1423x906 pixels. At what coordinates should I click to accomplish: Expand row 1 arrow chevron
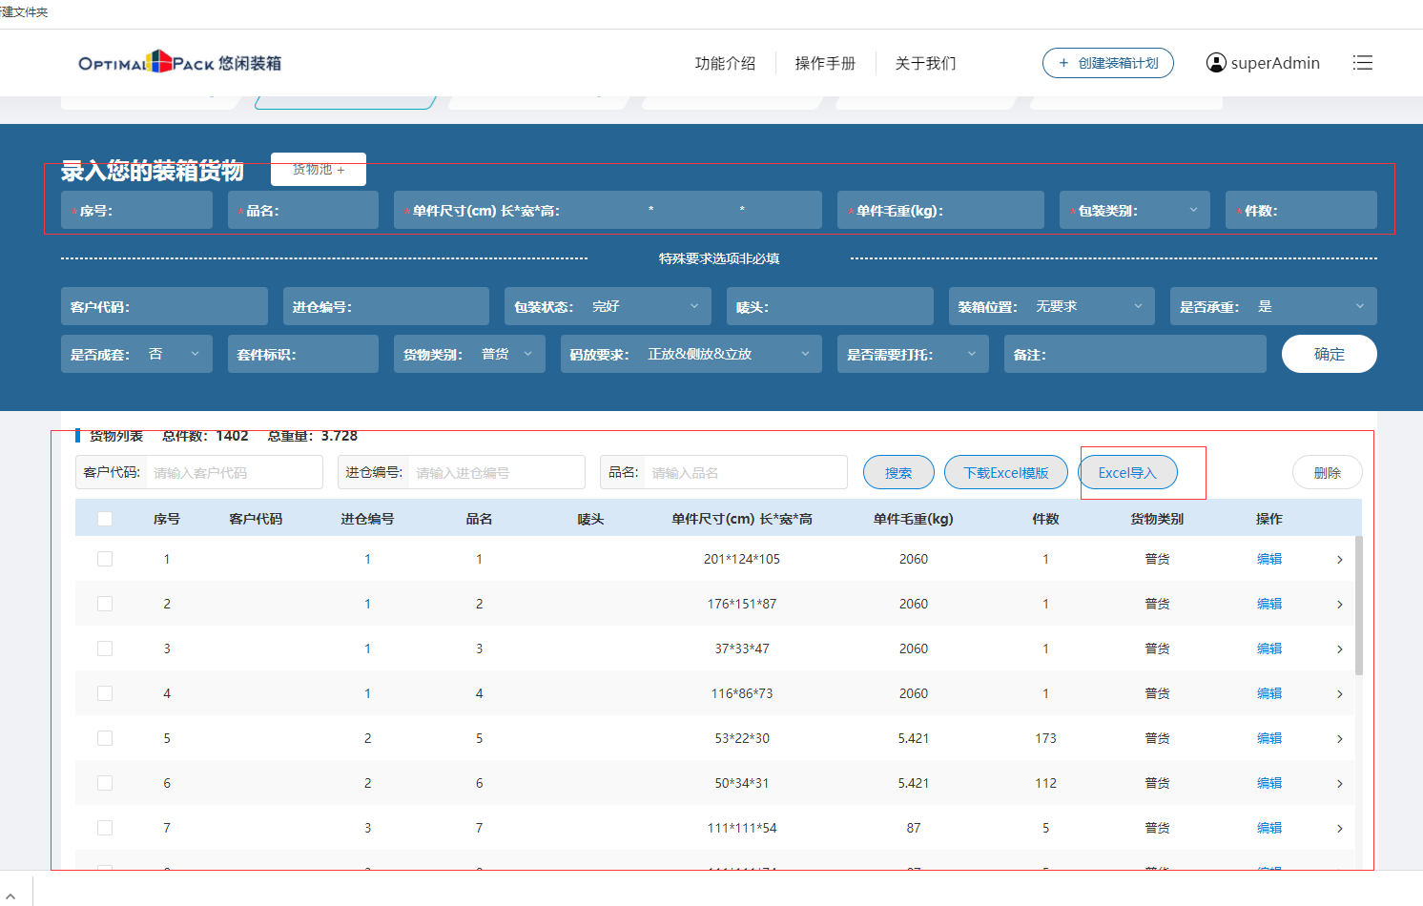[x=1339, y=560]
